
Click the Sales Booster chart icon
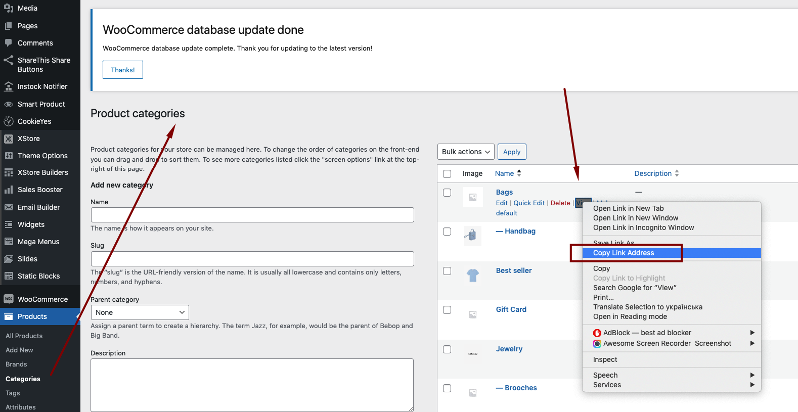point(9,190)
